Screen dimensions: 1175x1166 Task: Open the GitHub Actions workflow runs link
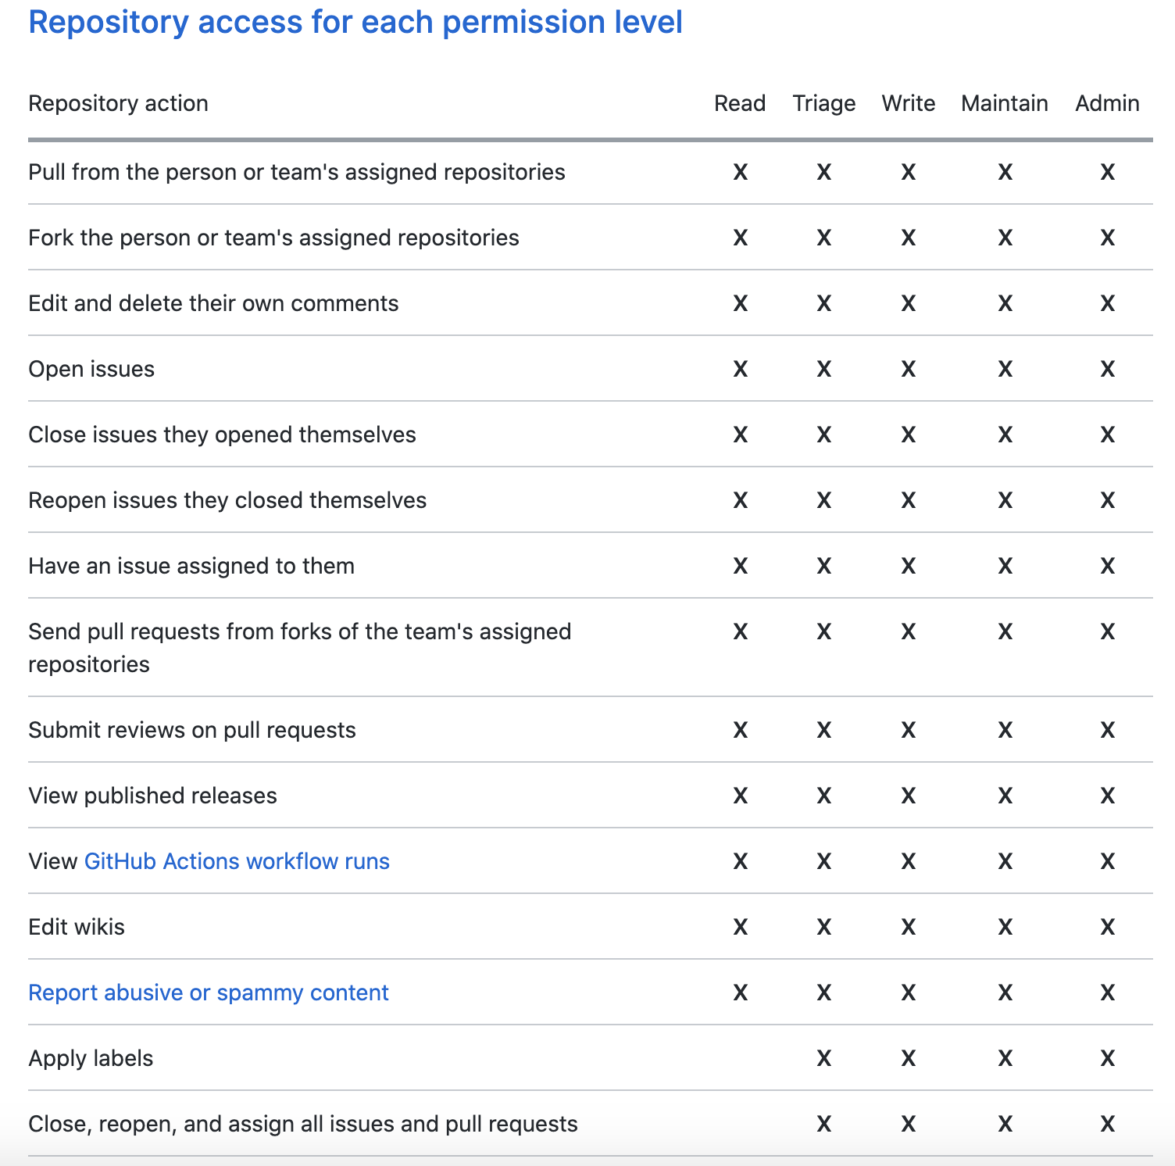237,861
